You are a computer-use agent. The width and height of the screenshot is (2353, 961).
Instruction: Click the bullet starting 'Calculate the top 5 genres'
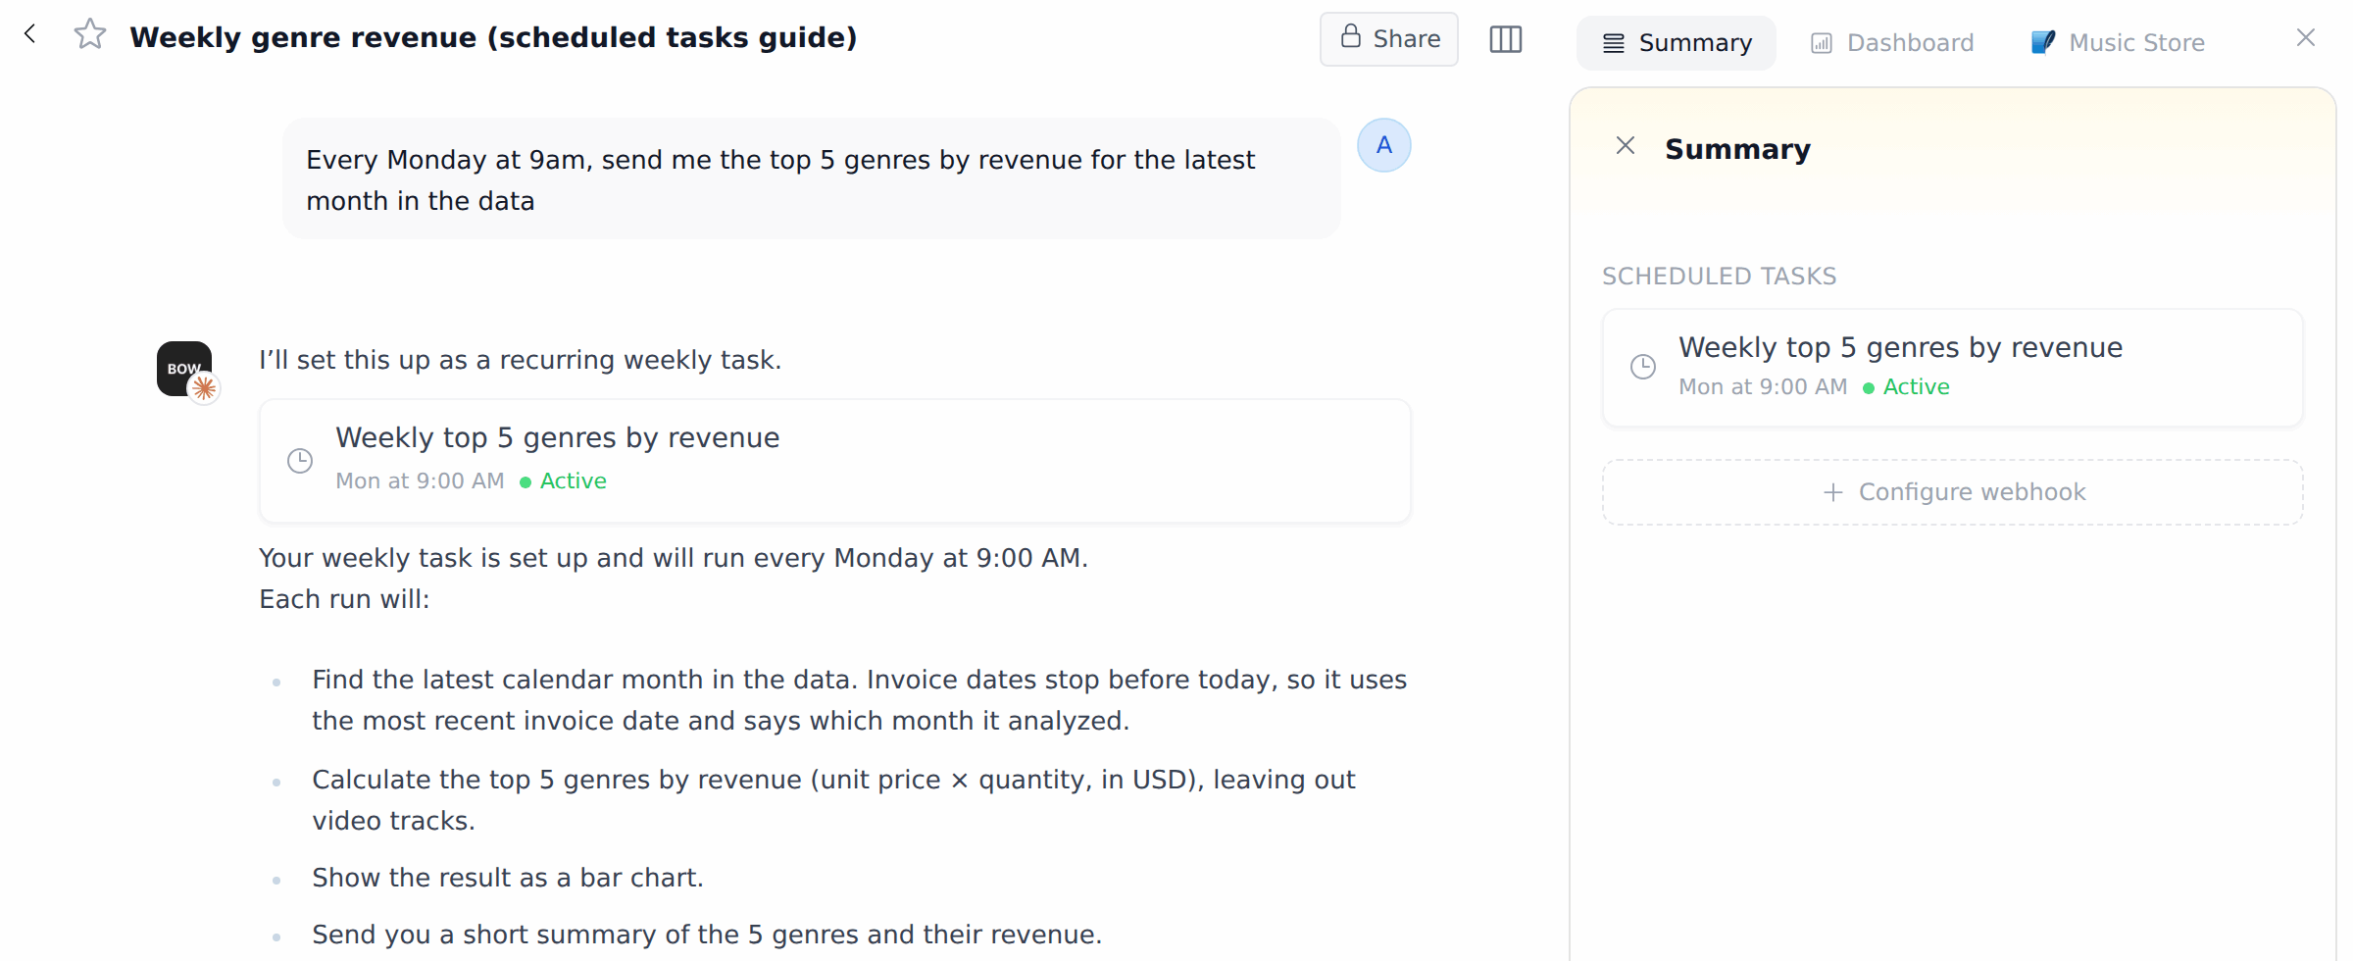click(833, 800)
